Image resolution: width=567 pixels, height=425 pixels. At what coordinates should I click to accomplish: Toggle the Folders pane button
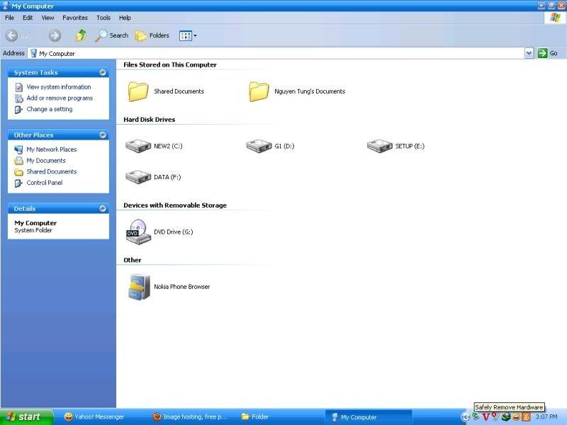(x=152, y=35)
